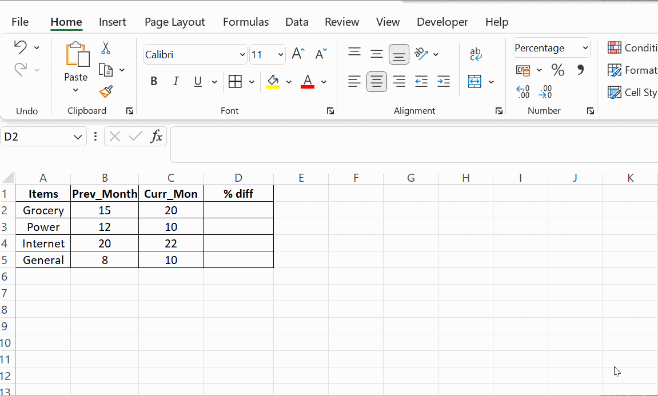Open the Formulas ribbon tab
Viewport: 658px width, 396px height.
click(245, 22)
